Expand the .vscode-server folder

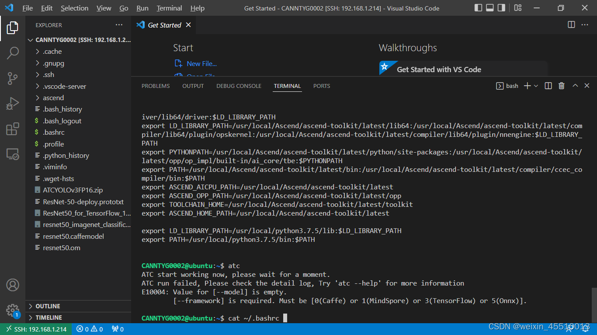[x=79, y=86]
